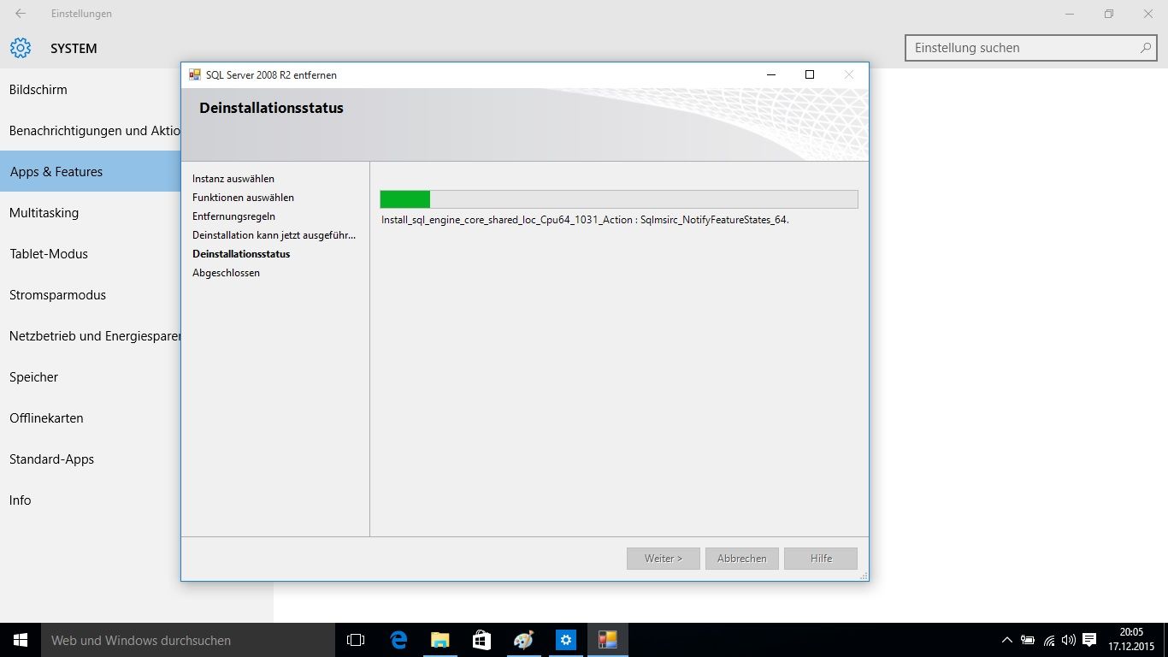The image size is (1168, 657).
Task: Open the Store from taskbar
Action: (481, 640)
